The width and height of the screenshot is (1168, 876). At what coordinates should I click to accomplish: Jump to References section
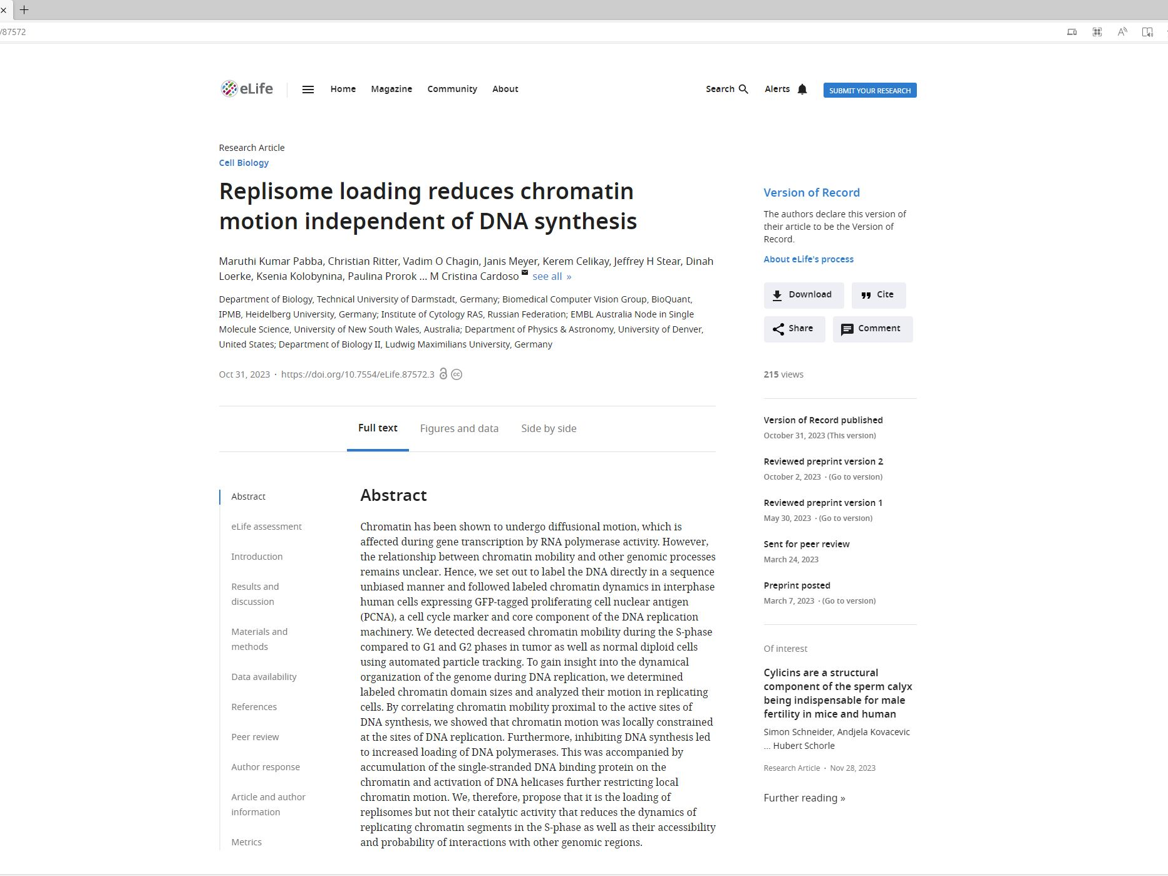pyautogui.click(x=254, y=707)
